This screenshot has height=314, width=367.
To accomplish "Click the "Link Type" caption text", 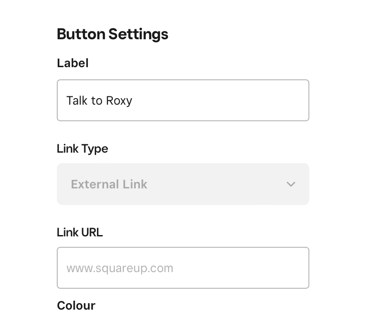I will tap(82, 149).
